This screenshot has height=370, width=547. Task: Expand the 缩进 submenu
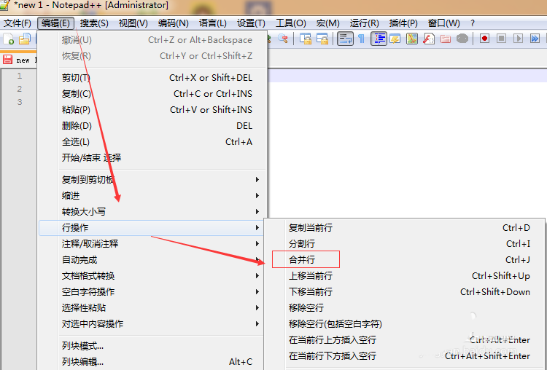(152, 196)
